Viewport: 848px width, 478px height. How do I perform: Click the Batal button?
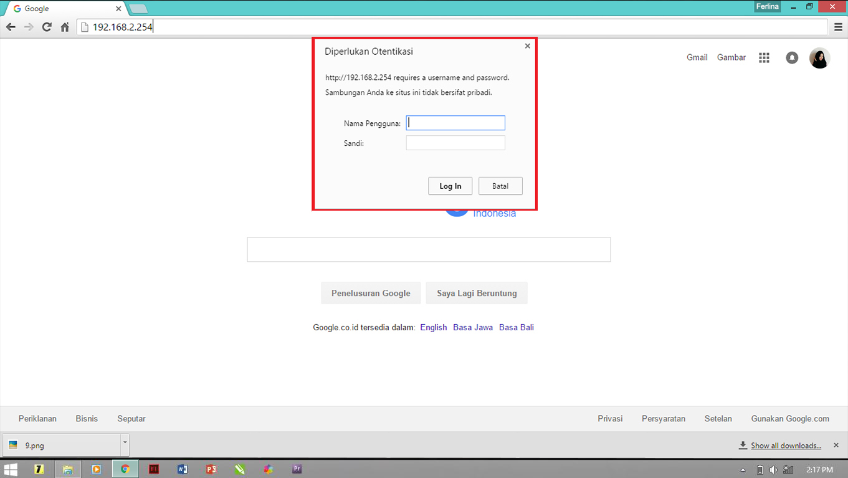[500, 186]
